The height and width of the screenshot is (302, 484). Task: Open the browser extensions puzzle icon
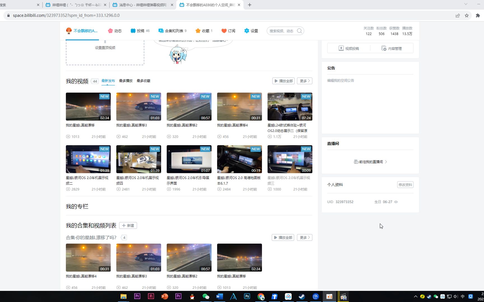tap(478, 15)
